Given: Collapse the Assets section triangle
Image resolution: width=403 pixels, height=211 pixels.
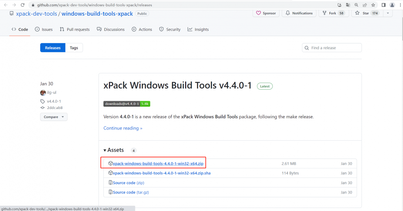Looking at the screenshot, I should click(105, 150).
